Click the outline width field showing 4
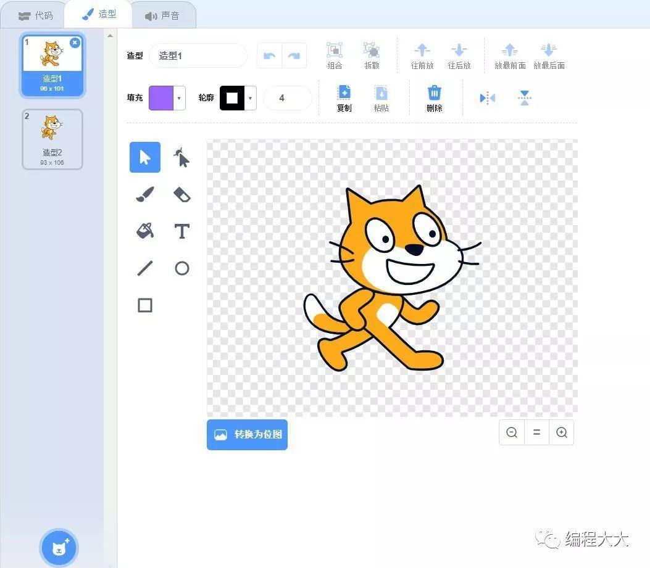650x568 pixels. [x=287, y=98]
